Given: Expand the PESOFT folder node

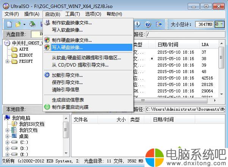Looking at the screenshot, I should coord(7,61).
